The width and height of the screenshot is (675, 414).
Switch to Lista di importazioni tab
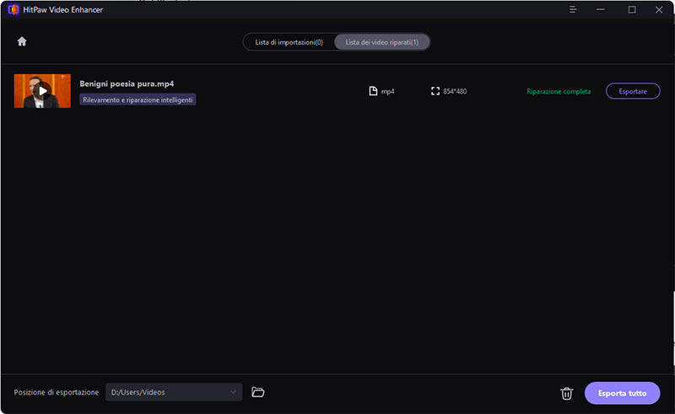point(289,42)
